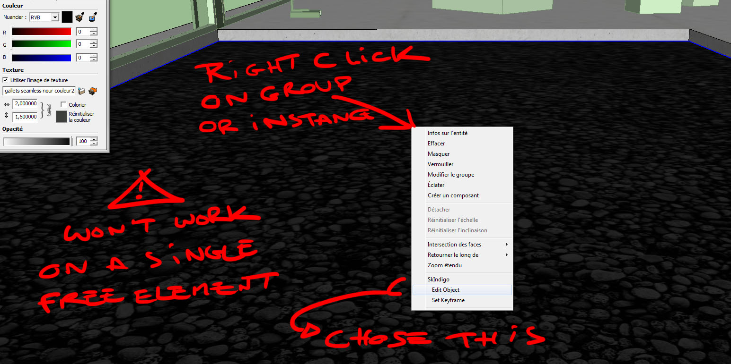Screen dimensions: 731x364
Task: Browse for a texture image file
Action: coord(81,90)
